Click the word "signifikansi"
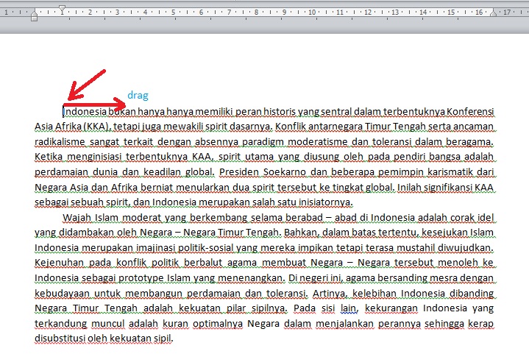Image resolution: width=529 pixels, height=354 pixels. click(x=447, y=187)
